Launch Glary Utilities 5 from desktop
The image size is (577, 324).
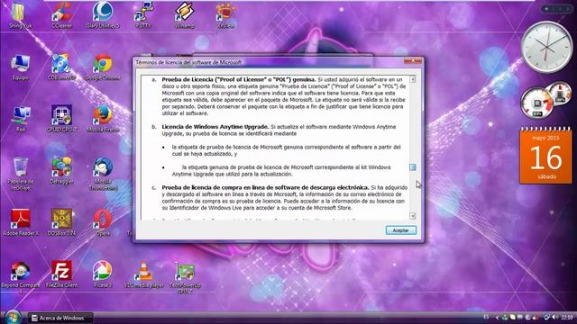pos(103,14)
